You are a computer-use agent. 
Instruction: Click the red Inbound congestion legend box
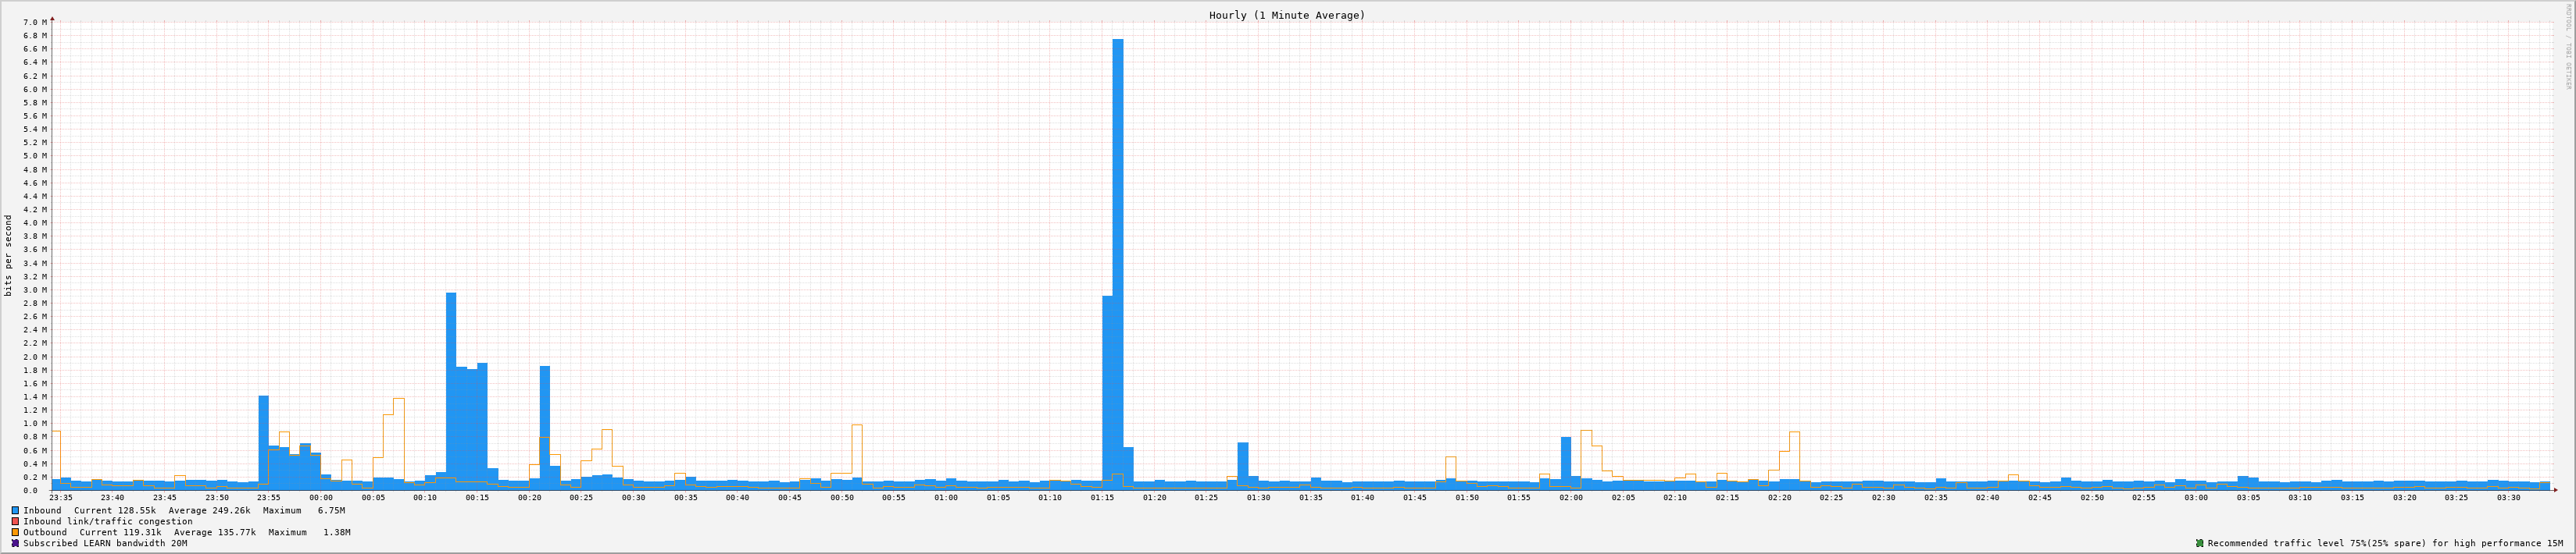[15, 521]
